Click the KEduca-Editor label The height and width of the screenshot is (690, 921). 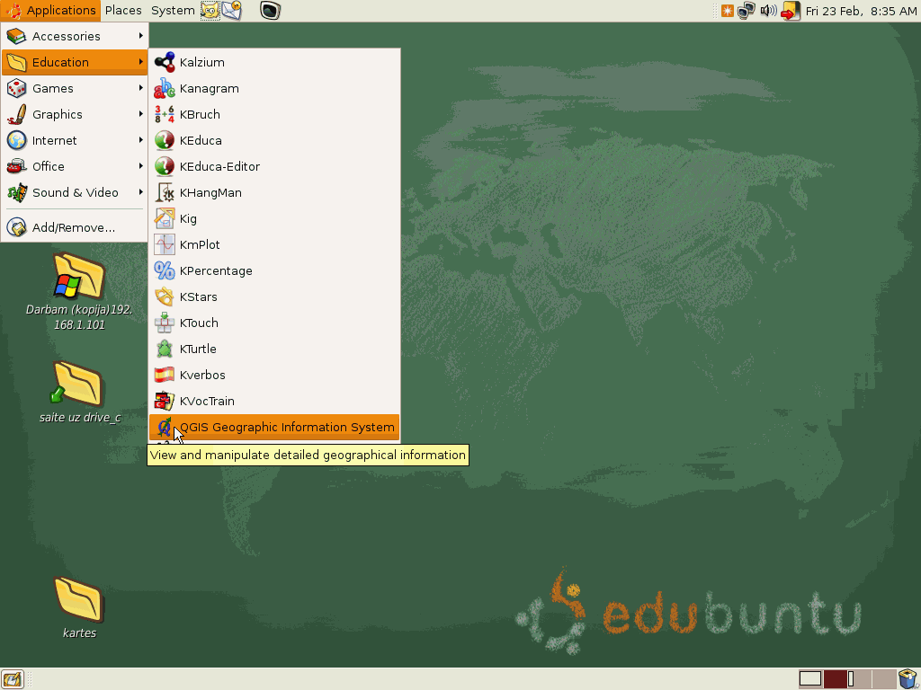[219, 166]
